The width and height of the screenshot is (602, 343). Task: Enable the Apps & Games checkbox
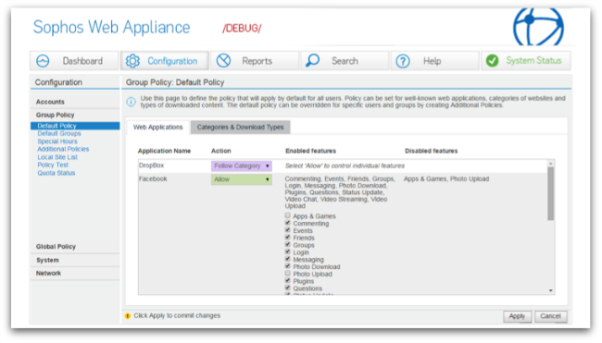coord(287,215)
